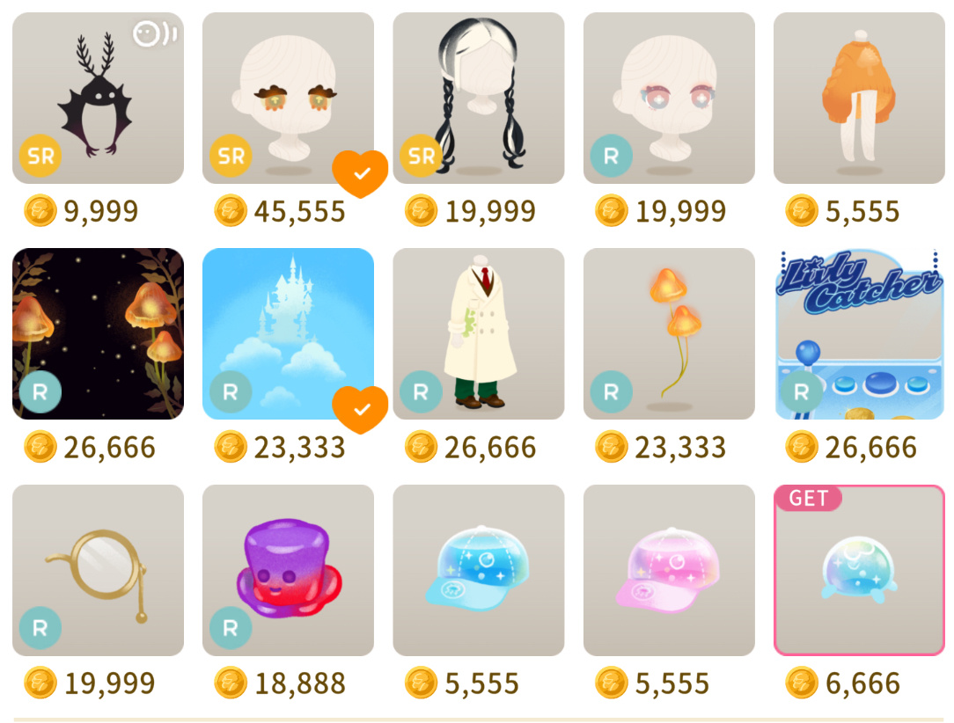Choose the pink galaxy cap
Image resolution: width=954 pixels, height=723 pixels.
pos(669,570)
